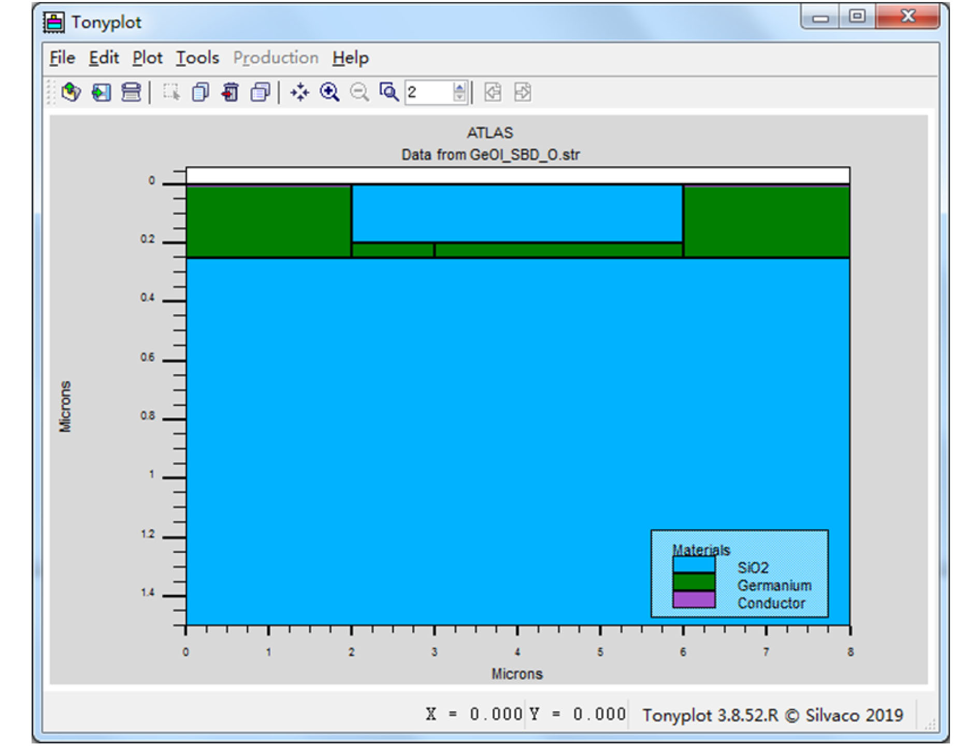The width and height of the screenshot is (979, 746).
Task: Click the previous plot arrow icon
Action: 493,92
